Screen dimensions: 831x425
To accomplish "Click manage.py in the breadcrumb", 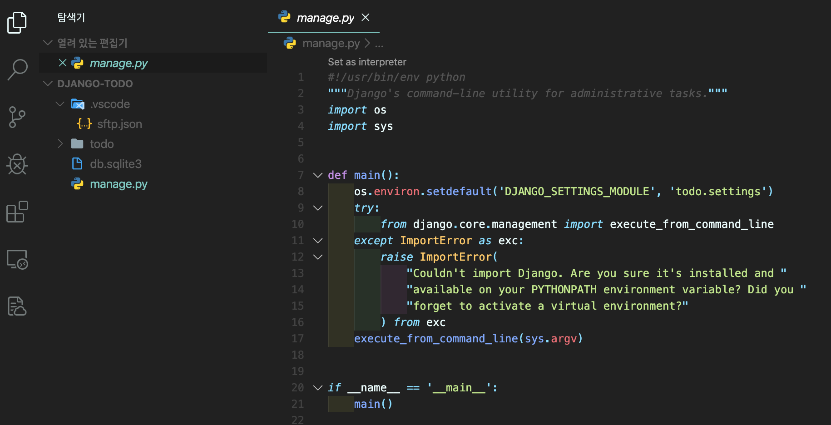I will click(x=331, y=43).
